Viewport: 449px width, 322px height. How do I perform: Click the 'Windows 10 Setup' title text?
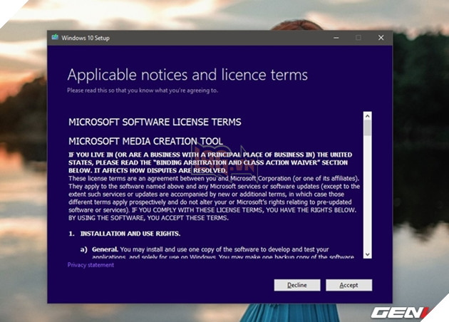pos(86,38)
